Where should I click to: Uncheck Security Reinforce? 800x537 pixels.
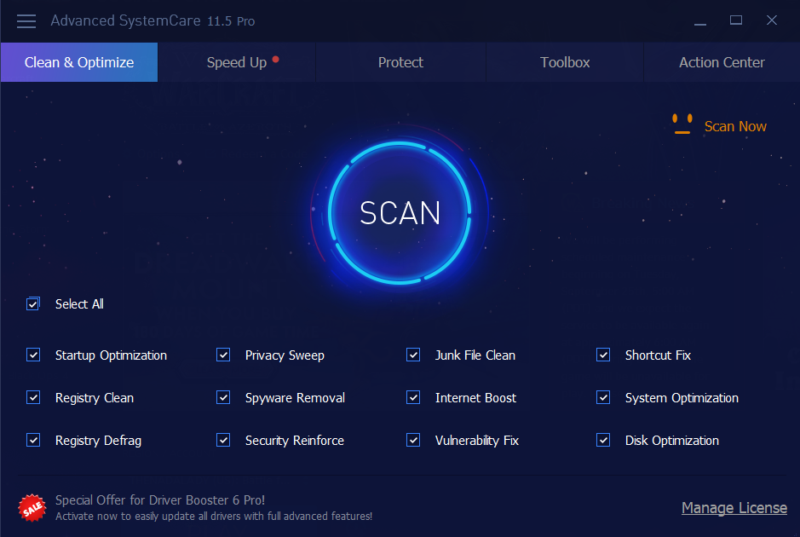click(x=223, y=440)
